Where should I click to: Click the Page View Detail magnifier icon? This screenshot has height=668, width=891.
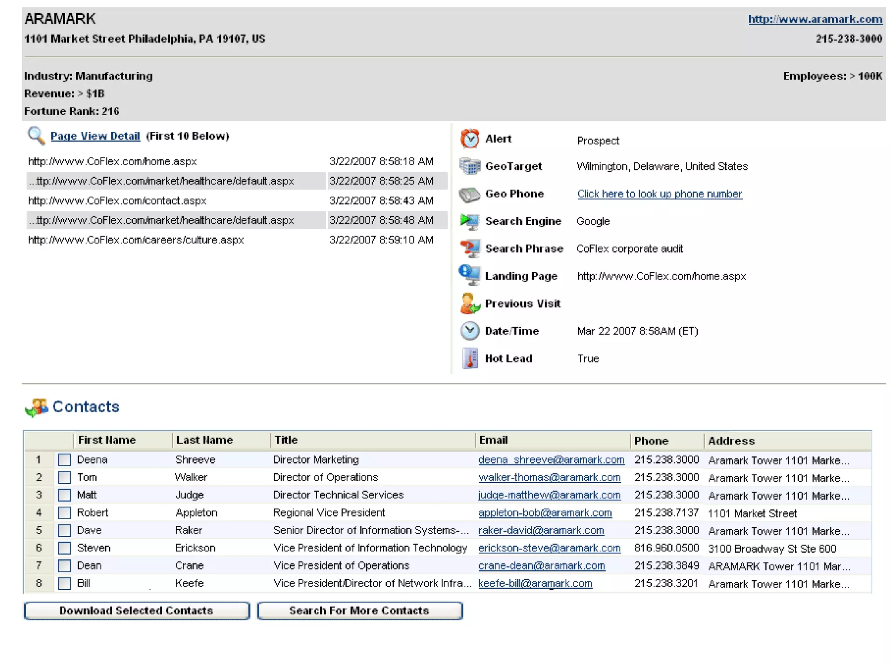(36, 136)
